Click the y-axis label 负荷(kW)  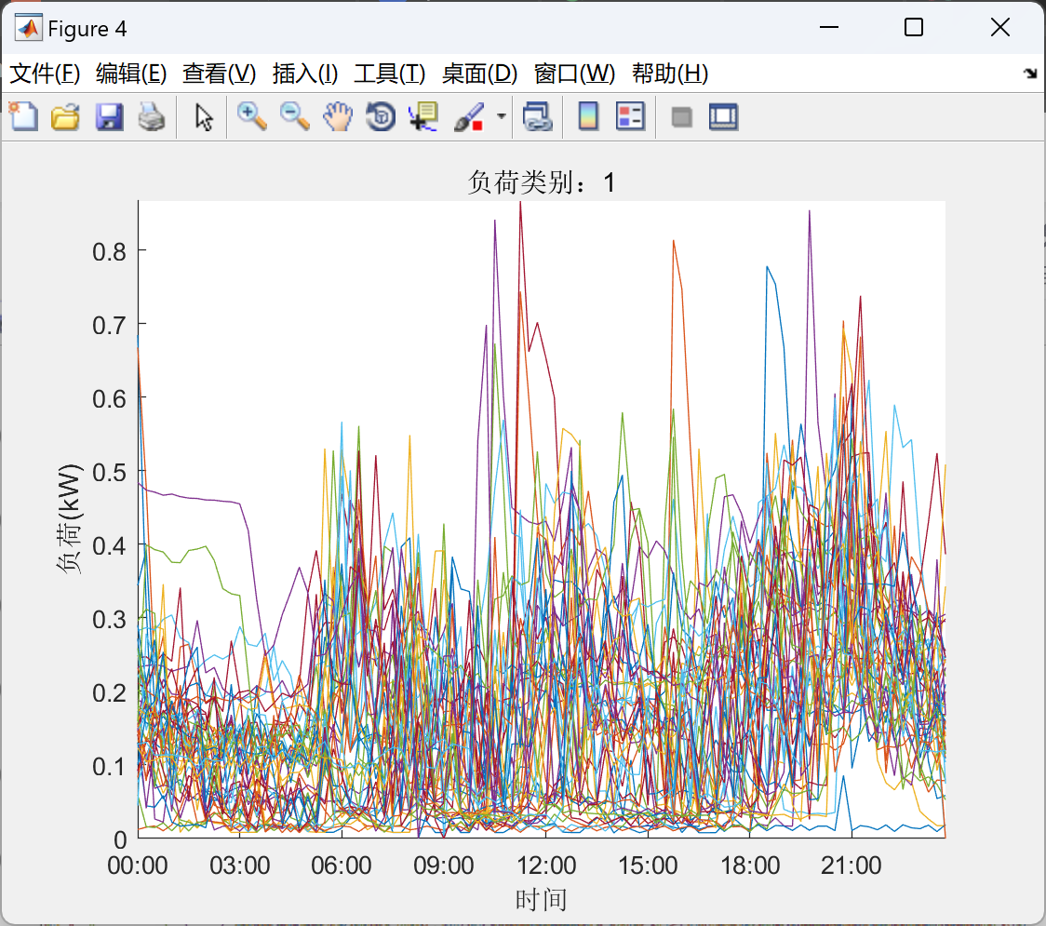pos(68,518)
